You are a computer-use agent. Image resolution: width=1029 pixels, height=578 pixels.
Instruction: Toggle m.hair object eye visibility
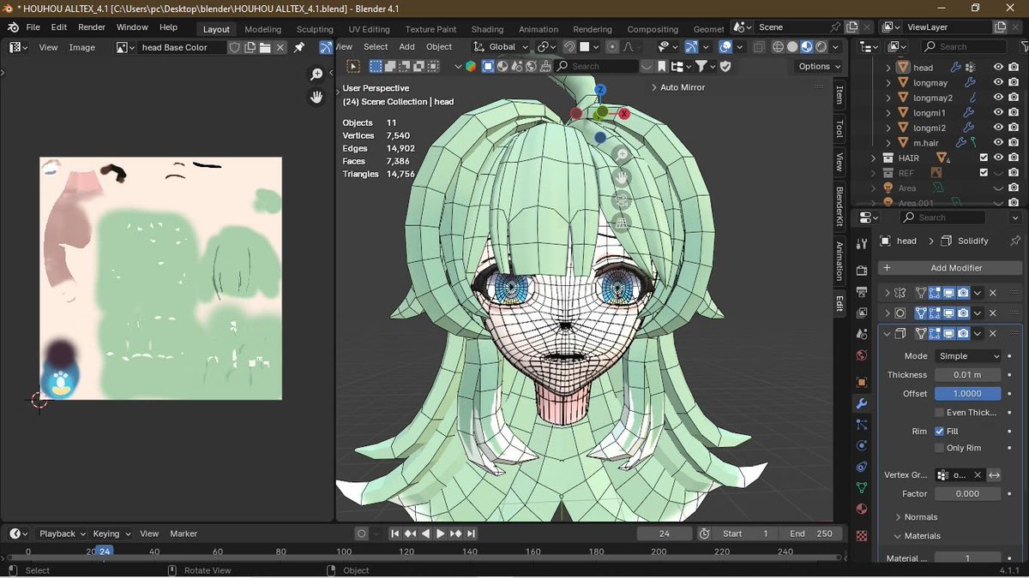coord(998,142)
